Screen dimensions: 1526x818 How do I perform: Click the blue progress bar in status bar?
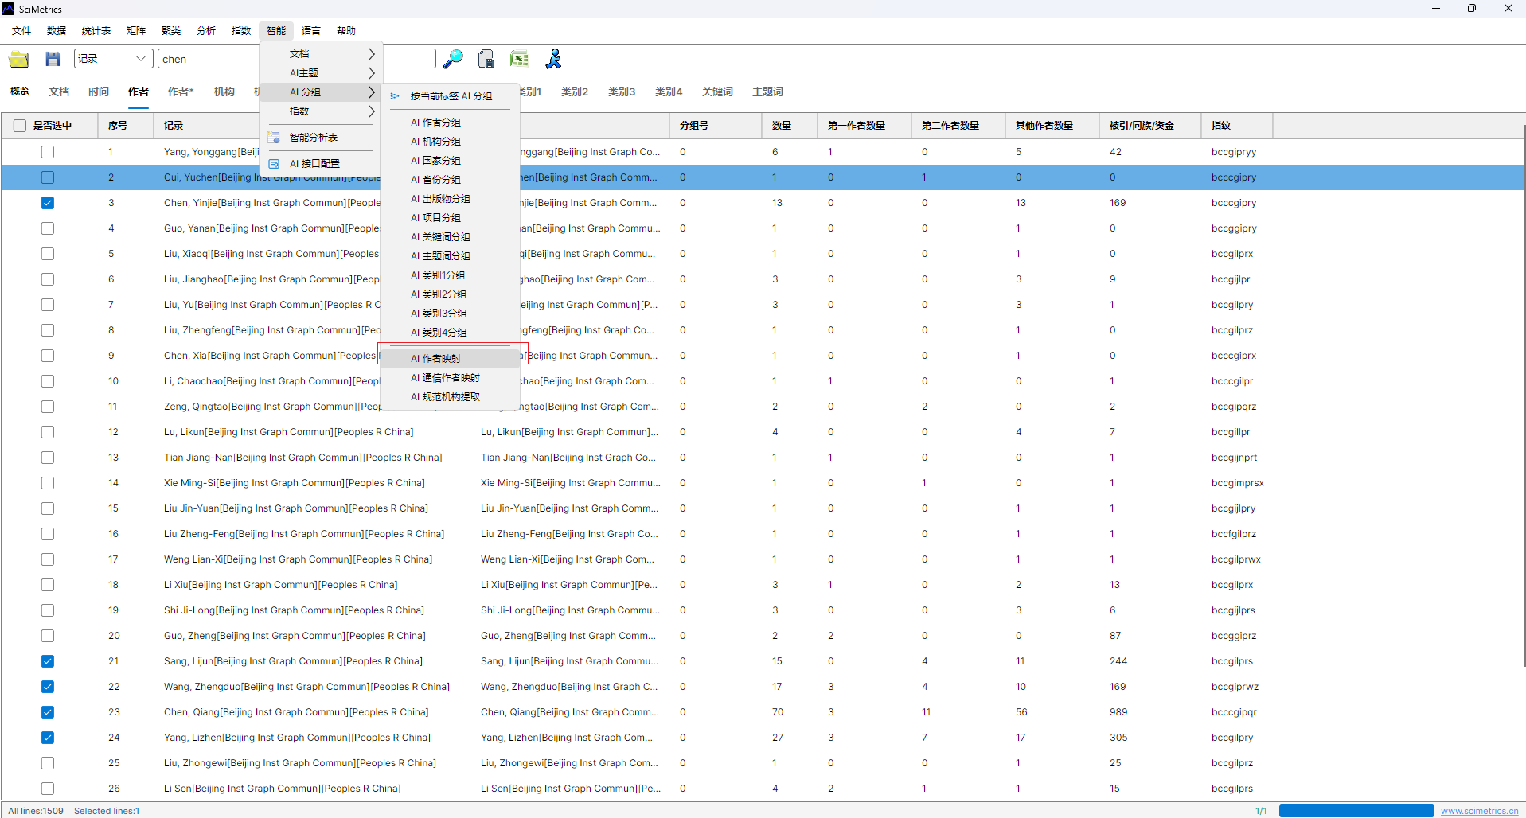(1356, 811)
